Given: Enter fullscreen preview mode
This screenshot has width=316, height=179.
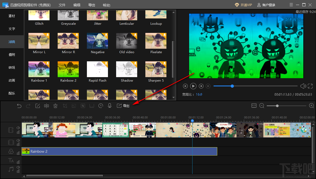Looking at the screenshot, I should [310, 86].
